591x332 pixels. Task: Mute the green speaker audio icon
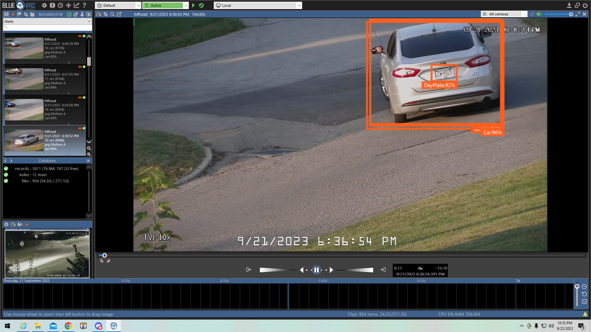point(539,14)
